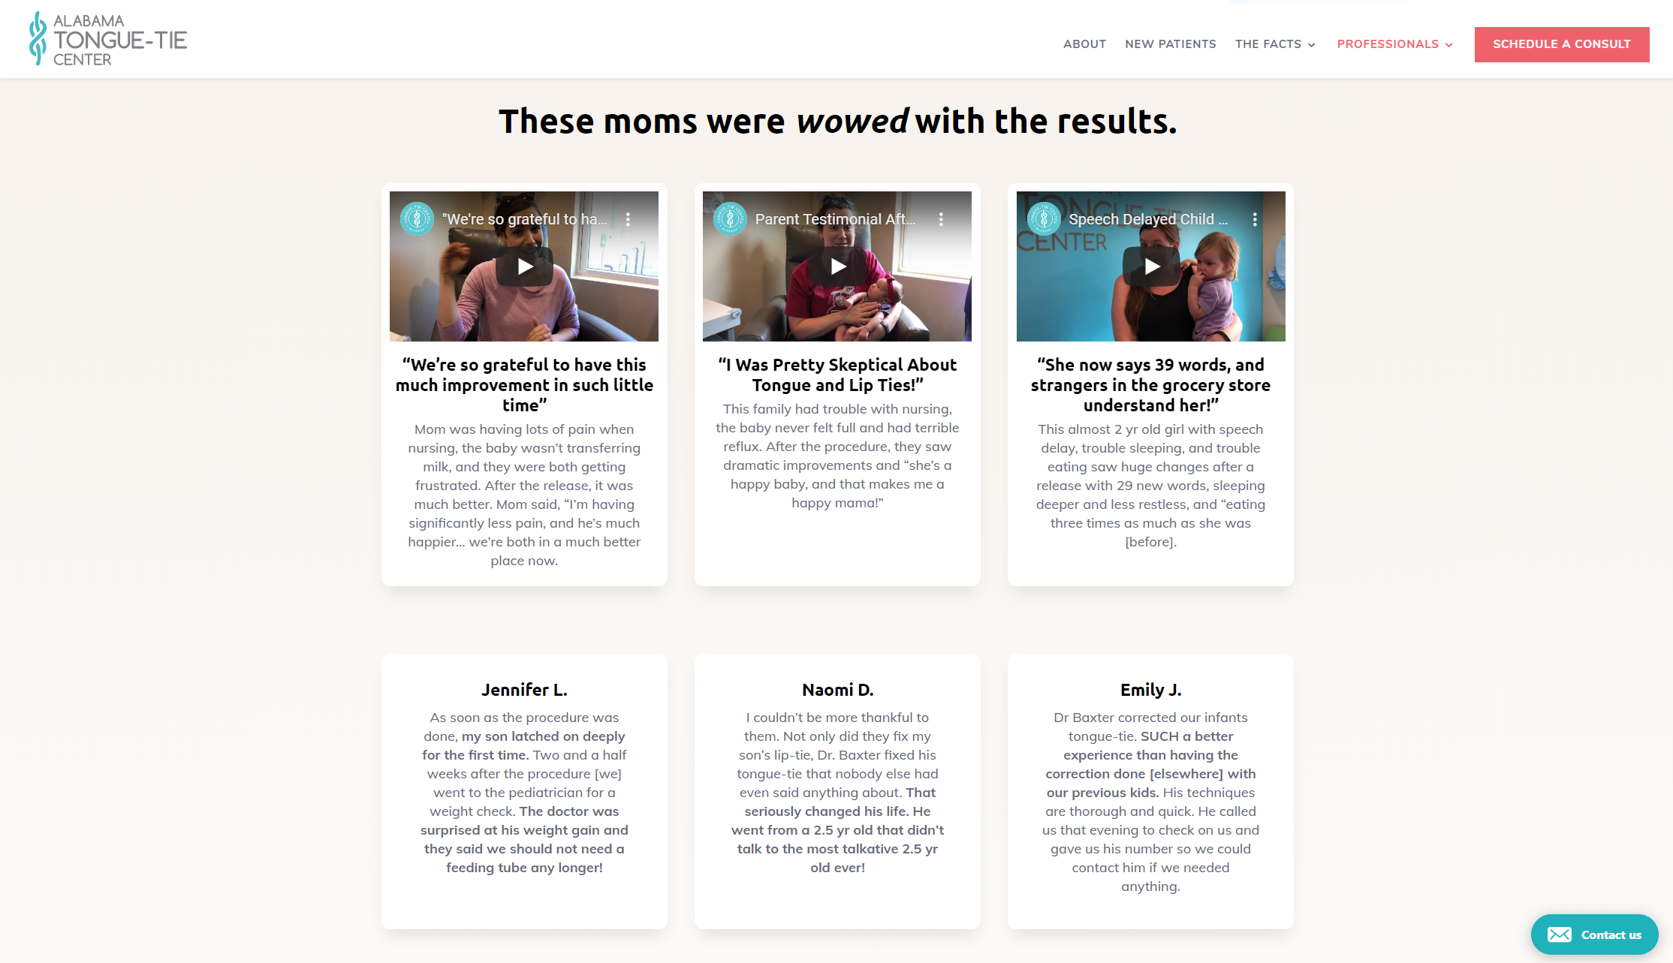Click the Jennifer L. testimonial card

(524, 792)
